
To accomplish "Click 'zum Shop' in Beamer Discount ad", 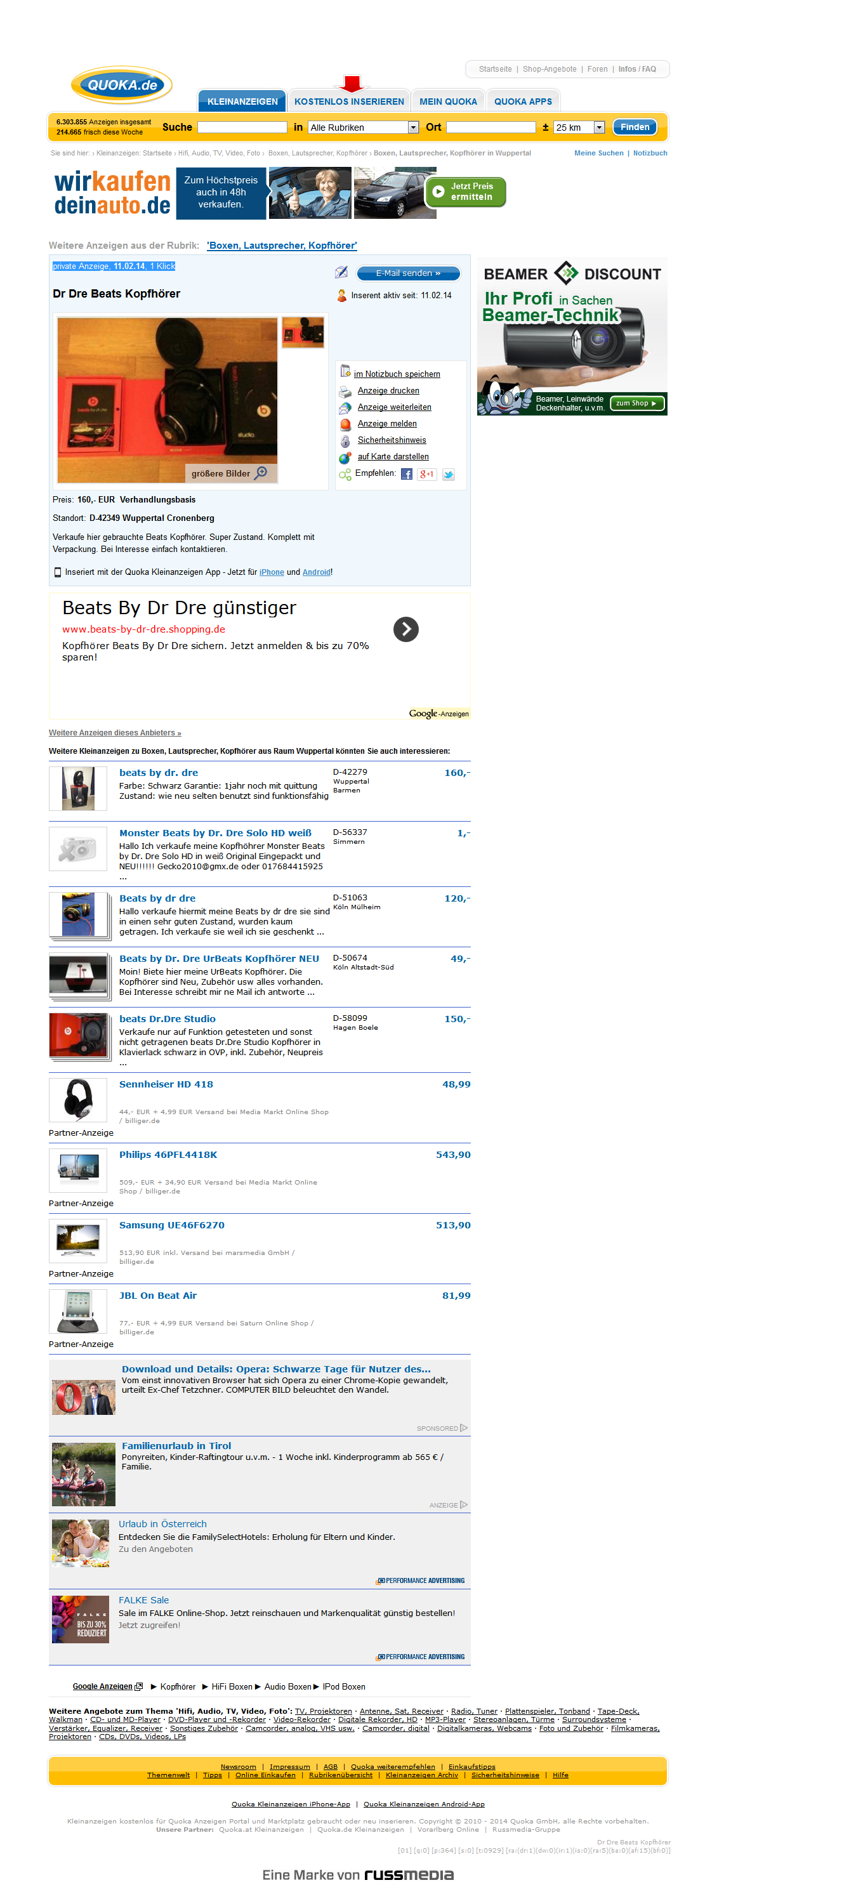I will point(636,404).
